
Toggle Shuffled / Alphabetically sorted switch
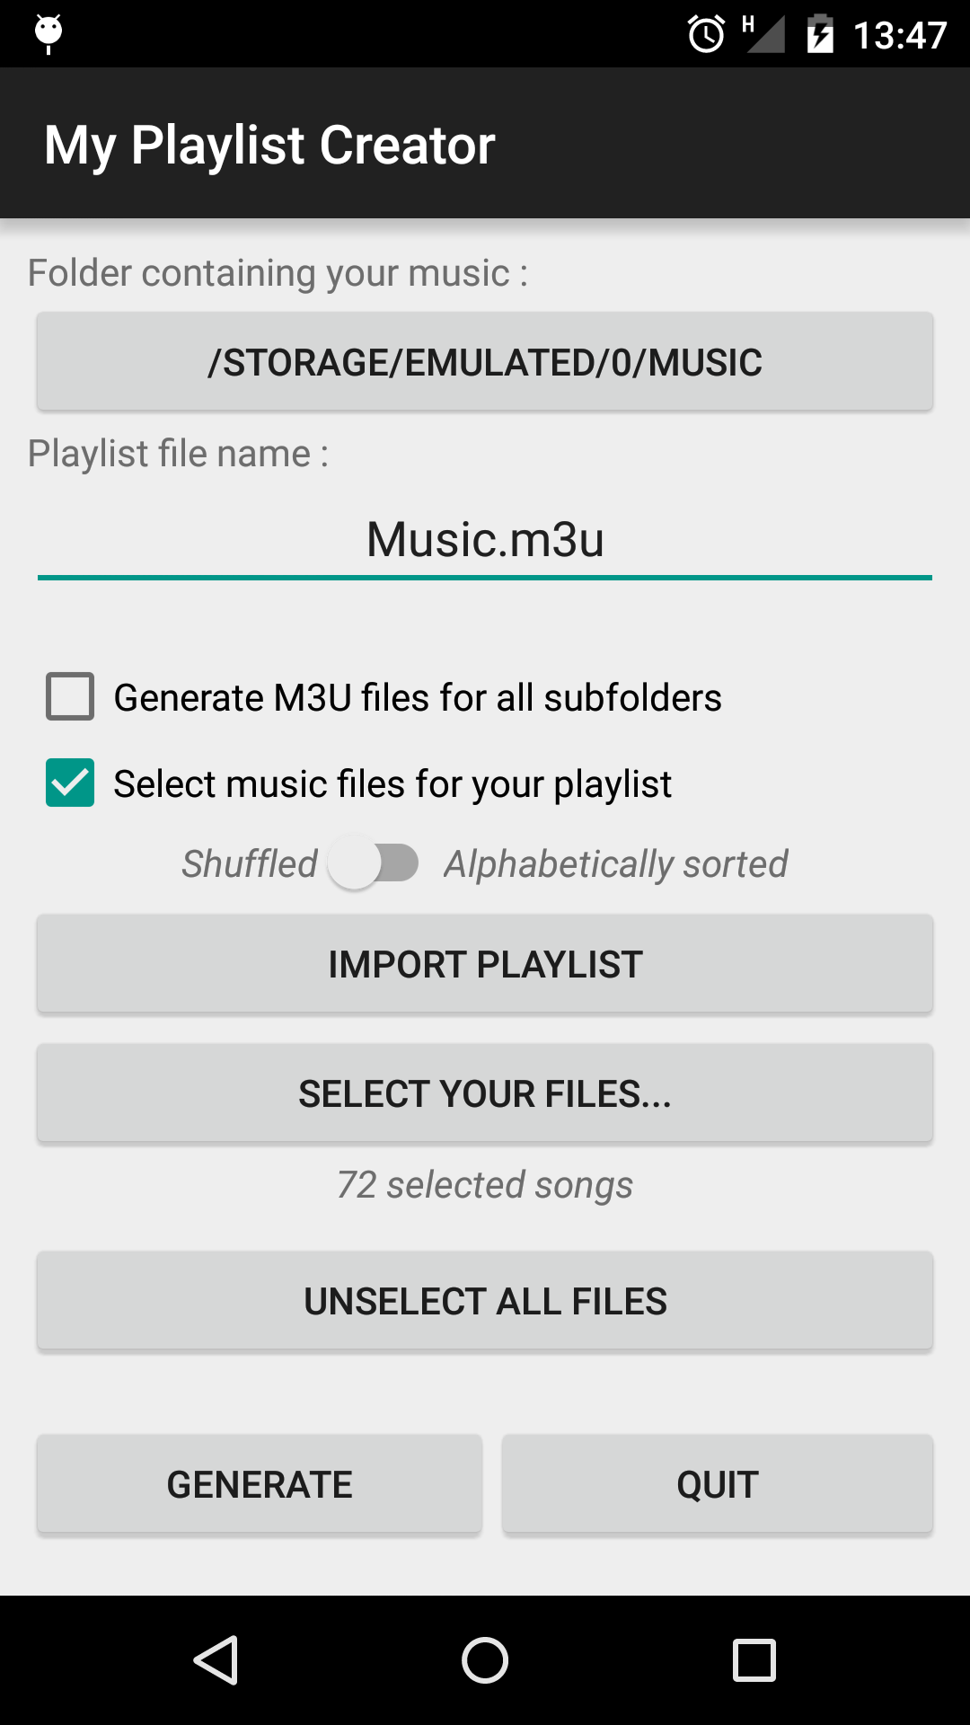[x=374, y=863]
